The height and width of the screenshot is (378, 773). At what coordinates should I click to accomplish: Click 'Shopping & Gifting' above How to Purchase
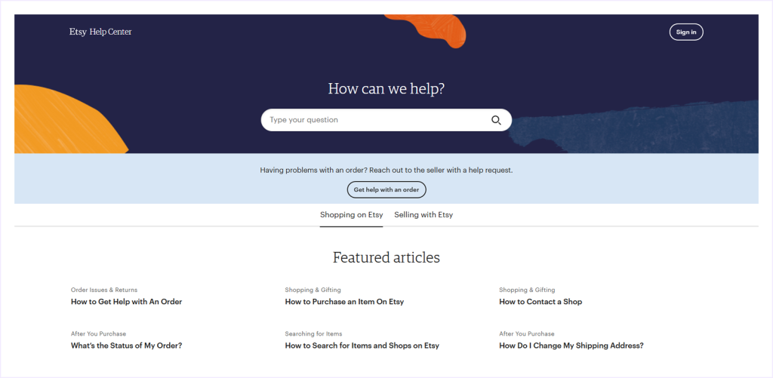tap(313, 290)
